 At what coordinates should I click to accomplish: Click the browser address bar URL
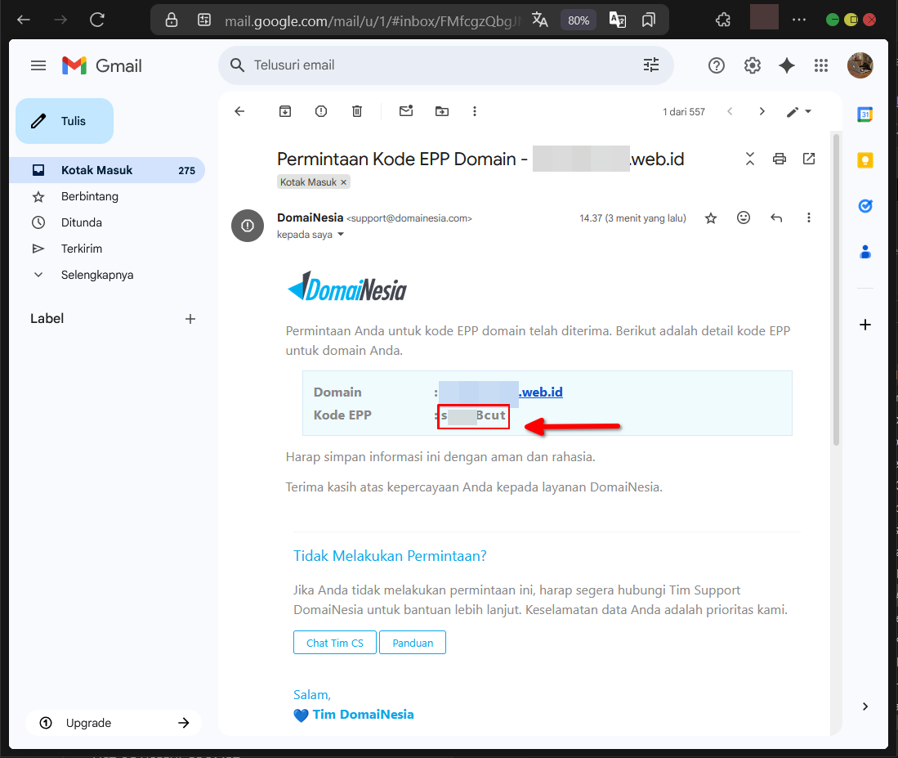click(x=373, y=21)
